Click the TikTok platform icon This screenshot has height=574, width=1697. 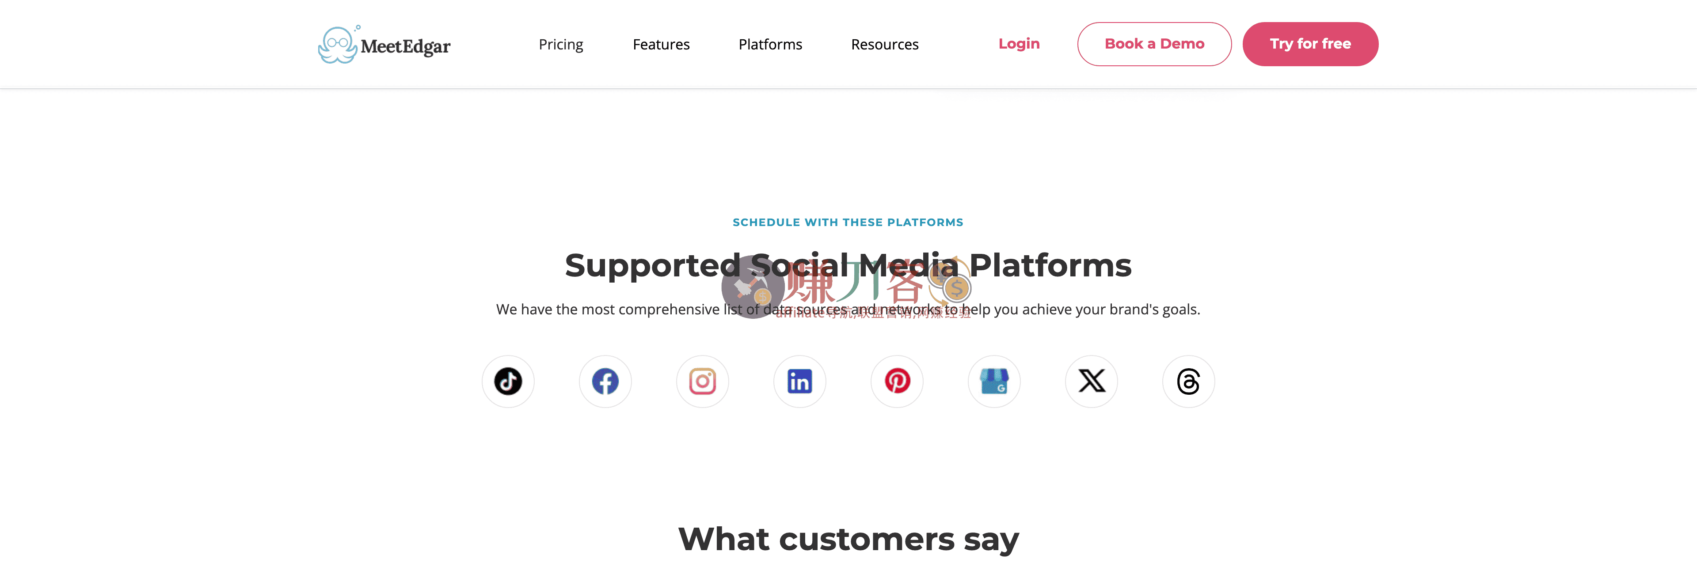[508, 381]
